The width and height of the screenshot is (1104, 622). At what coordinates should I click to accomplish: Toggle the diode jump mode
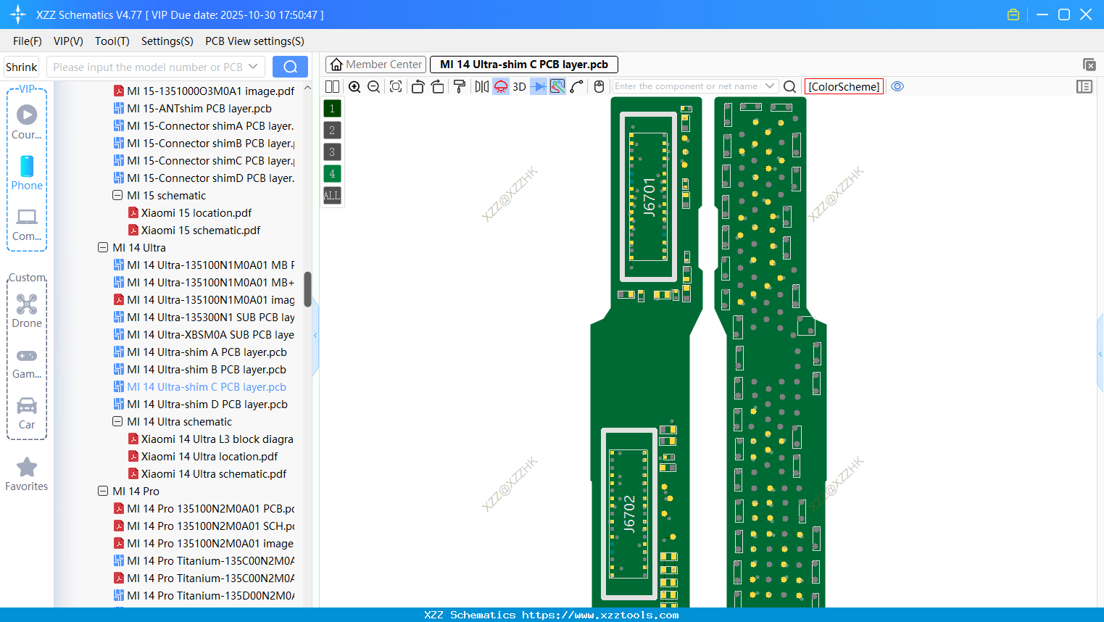(537, 86)
